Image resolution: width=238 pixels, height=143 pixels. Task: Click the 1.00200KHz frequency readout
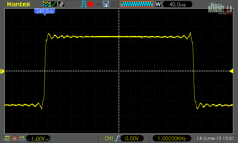tap(172, 138)
